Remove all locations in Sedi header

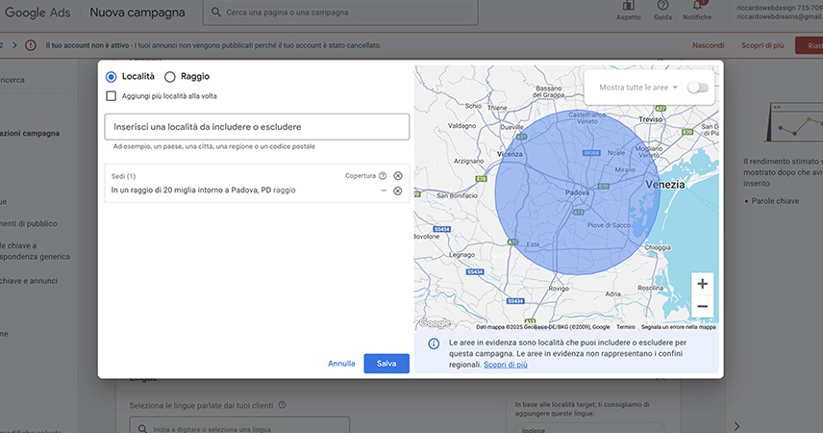click(x=398, y=176)
